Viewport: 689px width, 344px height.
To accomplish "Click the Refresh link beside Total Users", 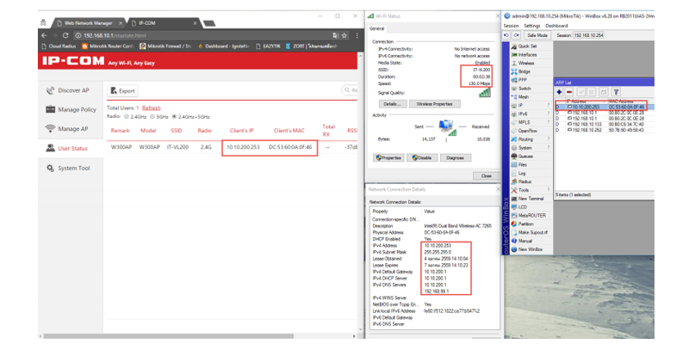I will pyautogui.click(x=152, y=108).
